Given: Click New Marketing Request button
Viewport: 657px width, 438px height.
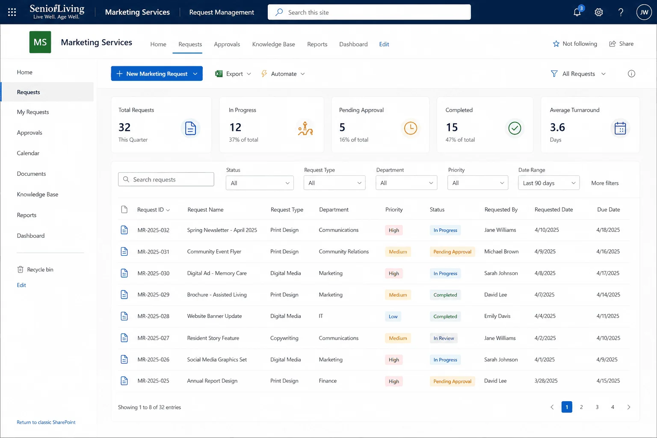Looking at the screenshot, I should click(157, 74).
